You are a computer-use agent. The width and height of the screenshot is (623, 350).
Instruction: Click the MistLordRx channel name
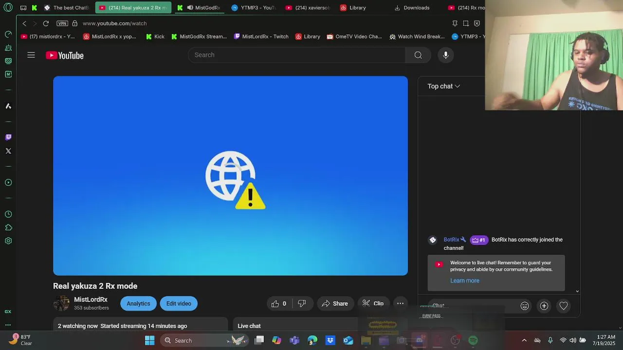pyautogui.click(x=91, y=299)
